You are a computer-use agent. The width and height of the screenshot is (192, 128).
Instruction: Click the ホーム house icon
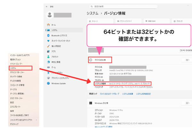(48, 25)
